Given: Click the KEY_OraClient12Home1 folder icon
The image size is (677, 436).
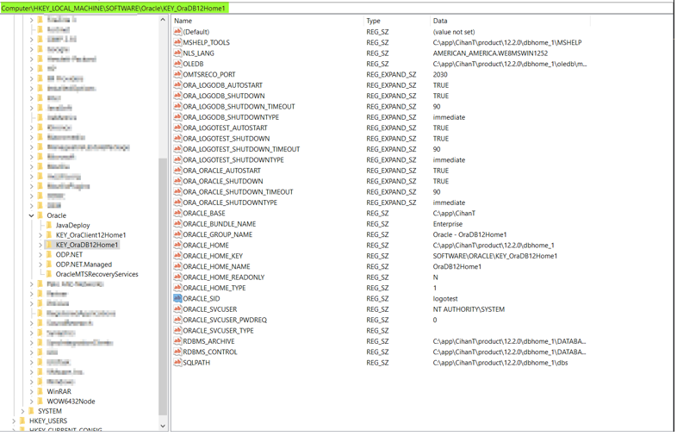Looking at the screenshot, I should point(49,235).
